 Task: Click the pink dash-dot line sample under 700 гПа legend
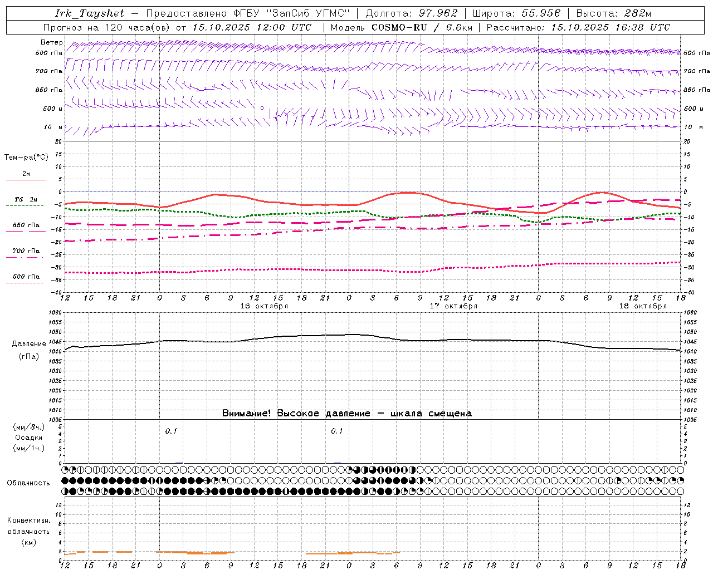point(25,257)
